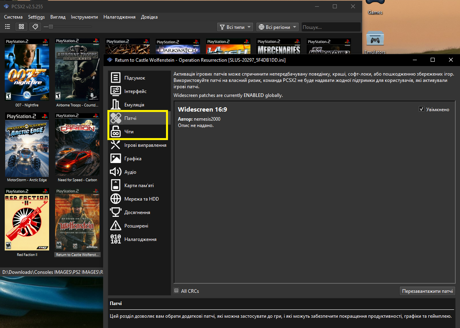The image size is (460, 328).
Task: Select the Аудіо speaker icon
Action: pos(115,172)
